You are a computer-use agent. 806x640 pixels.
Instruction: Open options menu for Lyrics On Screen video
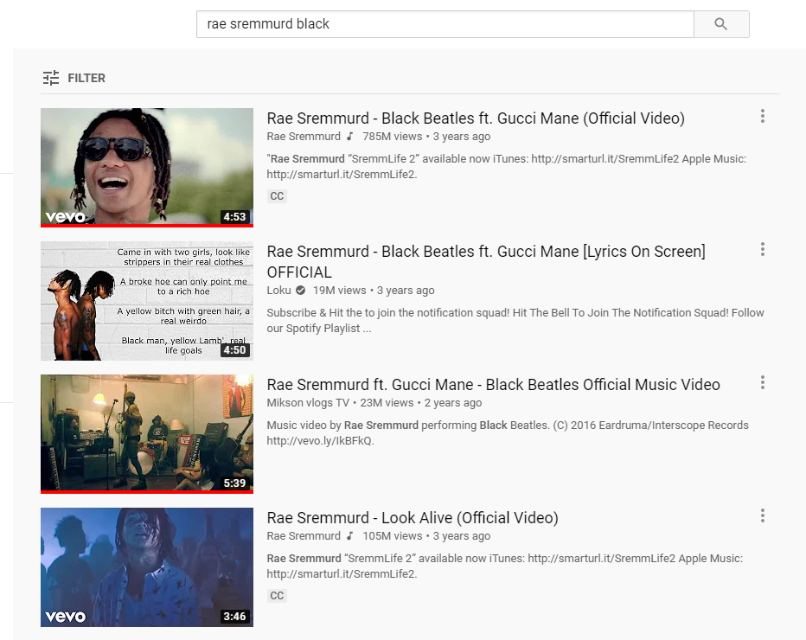(762, 249)
